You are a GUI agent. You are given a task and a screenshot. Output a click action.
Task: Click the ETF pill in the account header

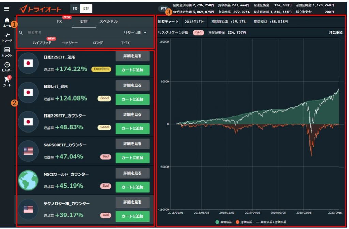click(164, 9)
